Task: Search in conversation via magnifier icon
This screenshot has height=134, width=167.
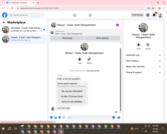Action: 148,45
